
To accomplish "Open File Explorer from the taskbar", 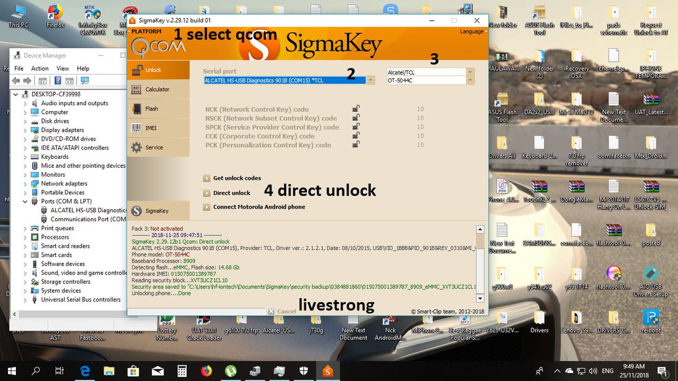I will click(x=109, y=371).
